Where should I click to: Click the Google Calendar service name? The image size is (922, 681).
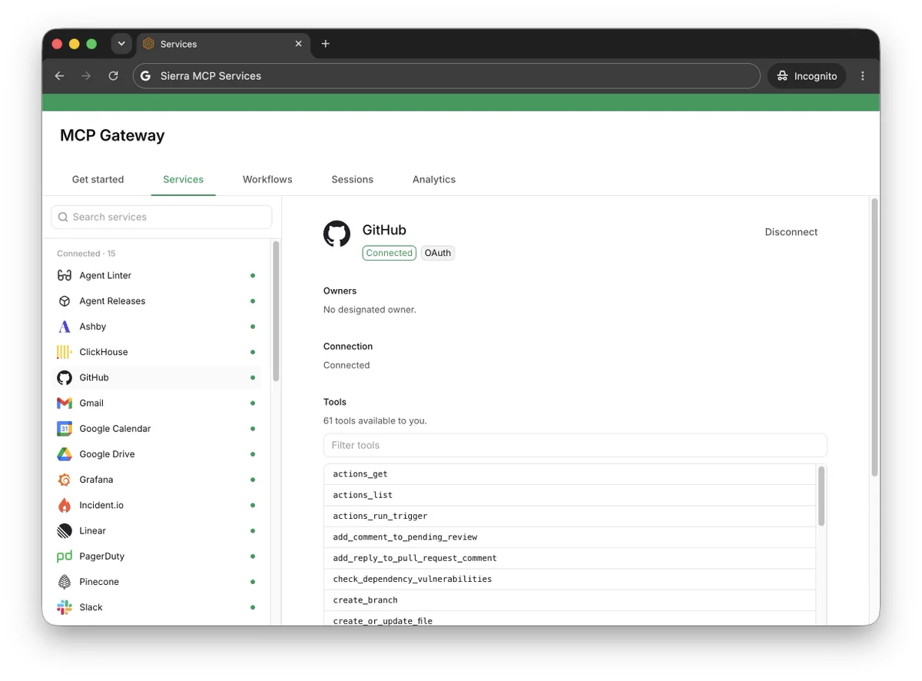coord(115,429)
